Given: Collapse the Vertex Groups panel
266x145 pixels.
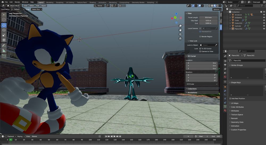Looking at the screenshot, I should (237, 65).
